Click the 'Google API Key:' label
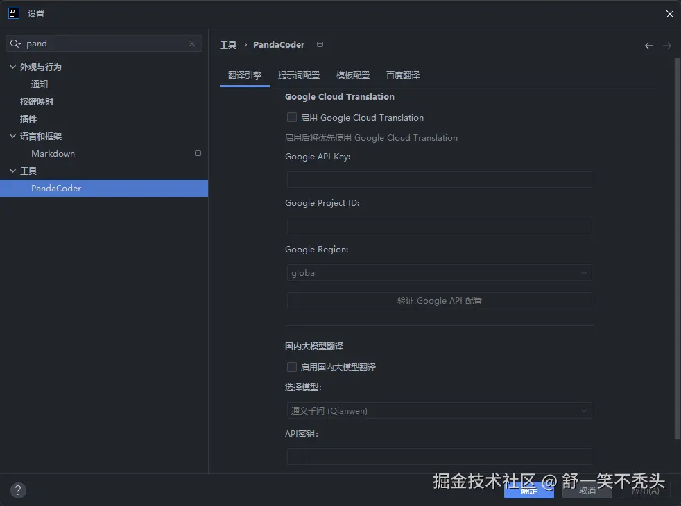 coord(318,157)
